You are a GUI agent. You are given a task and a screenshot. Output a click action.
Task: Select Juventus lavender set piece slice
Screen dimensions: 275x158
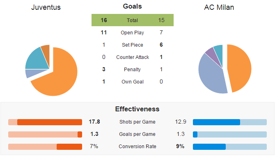pos(32,73)
